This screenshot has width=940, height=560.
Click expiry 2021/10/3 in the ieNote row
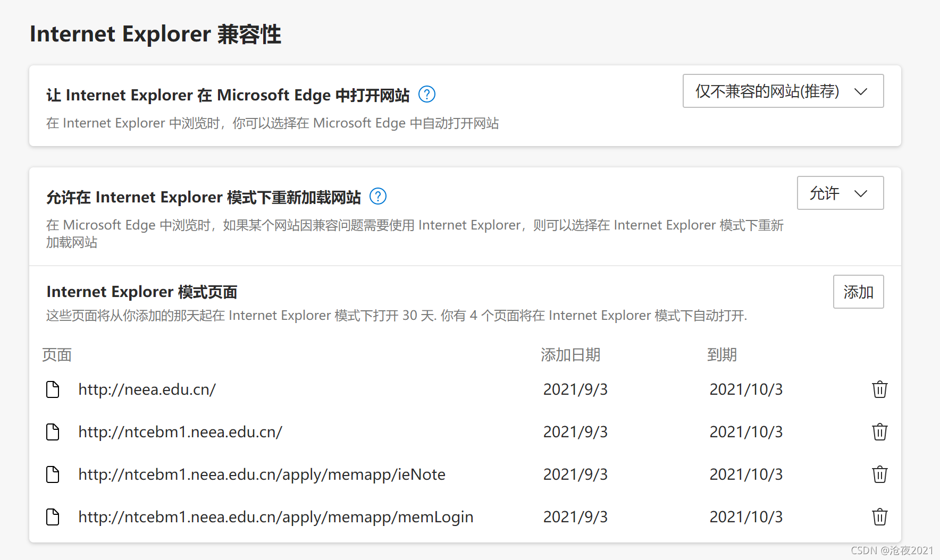(x=746, y=474)
